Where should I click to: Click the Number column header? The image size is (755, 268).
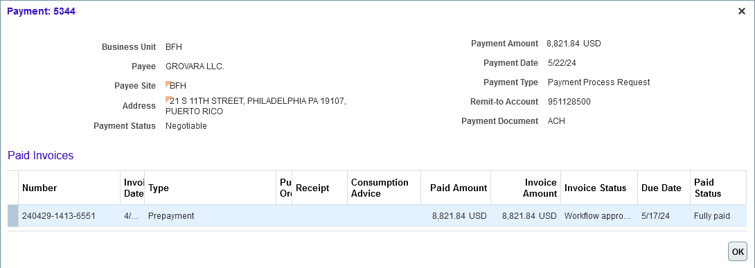point(39,188)
